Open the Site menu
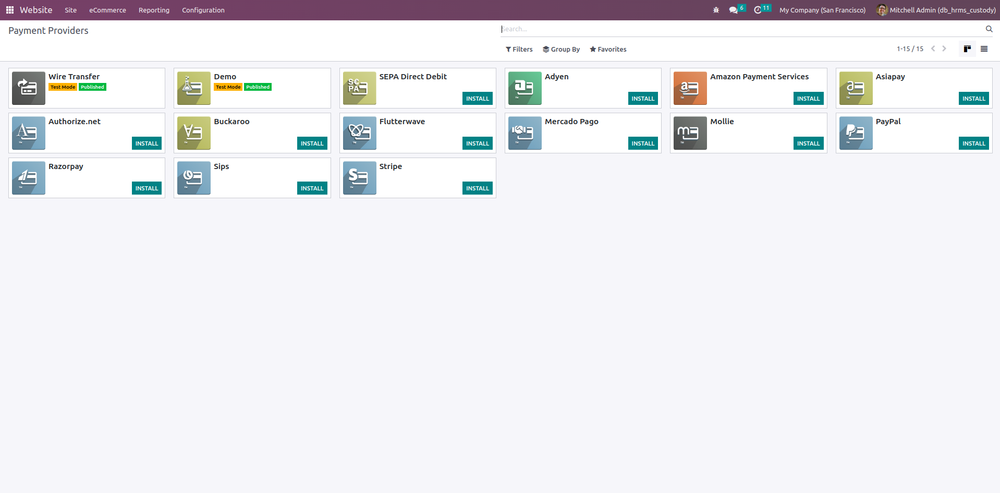The width and height of the screenshot is (1000, 493). (71, 10)
